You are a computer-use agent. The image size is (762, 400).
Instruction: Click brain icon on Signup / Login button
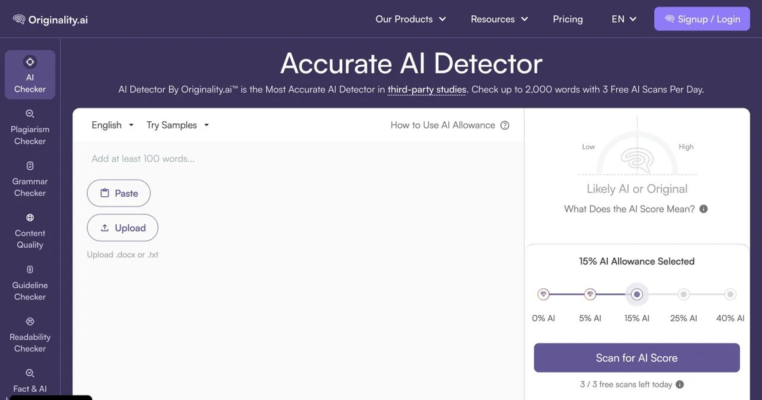pyautogui.click(x=669, y=19)
